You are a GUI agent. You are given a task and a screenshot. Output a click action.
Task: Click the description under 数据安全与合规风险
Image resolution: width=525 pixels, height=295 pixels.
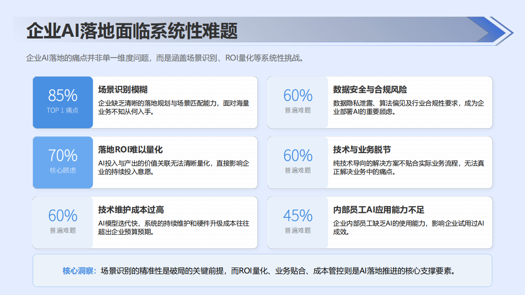tap(409, 108)
